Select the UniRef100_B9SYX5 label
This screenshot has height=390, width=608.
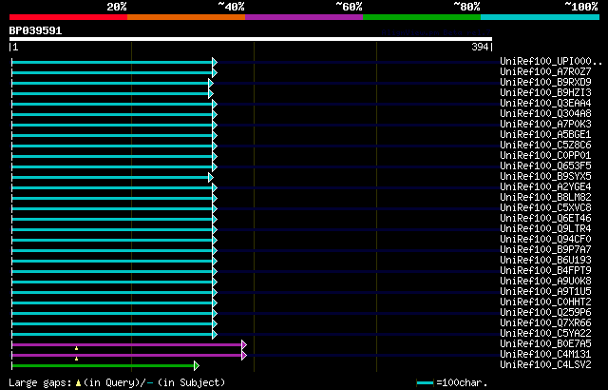pyautogui.click(x=545, y=177)
